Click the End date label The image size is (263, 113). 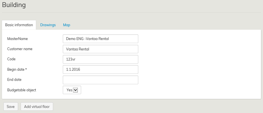click(x=14, y=79)
